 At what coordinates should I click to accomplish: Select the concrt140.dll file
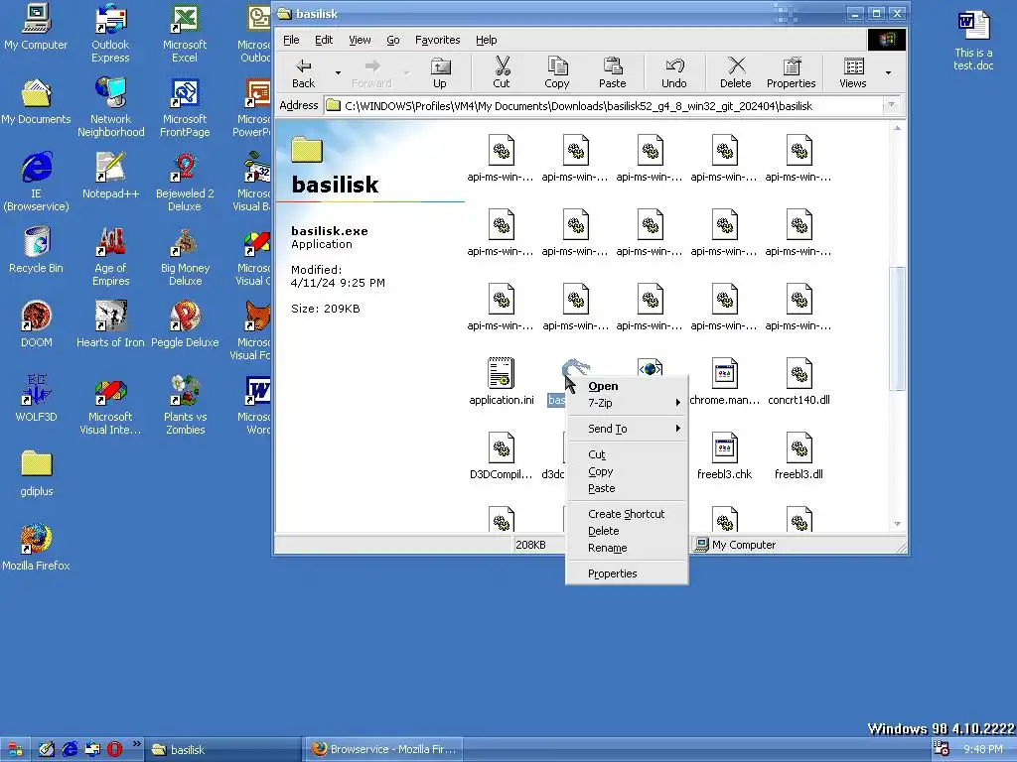pyautogui.click(x=799, y=382)
